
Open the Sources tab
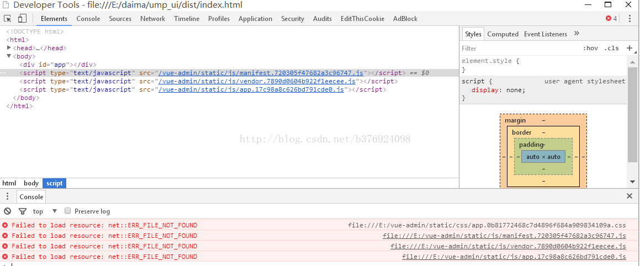[120, 18]
